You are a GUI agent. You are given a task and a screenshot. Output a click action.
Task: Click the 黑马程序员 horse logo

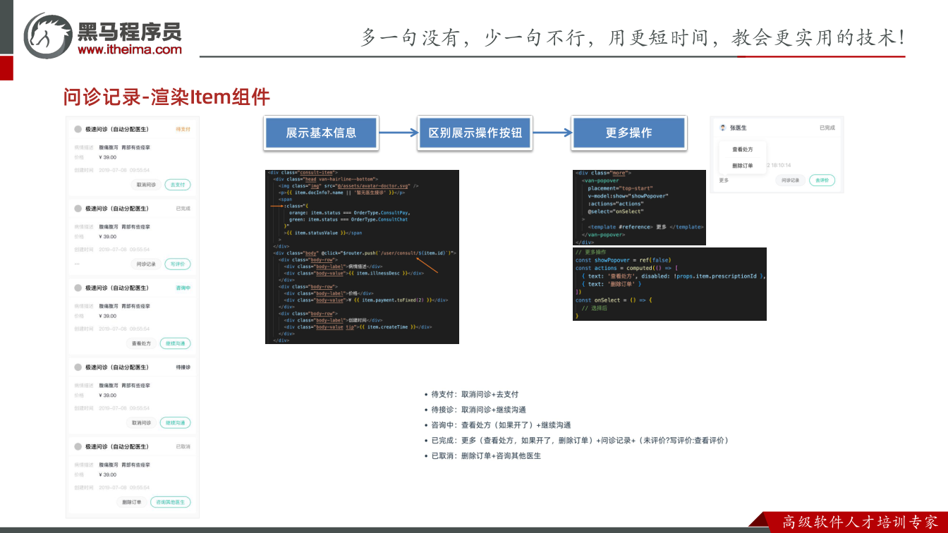(x=48, y=35)
